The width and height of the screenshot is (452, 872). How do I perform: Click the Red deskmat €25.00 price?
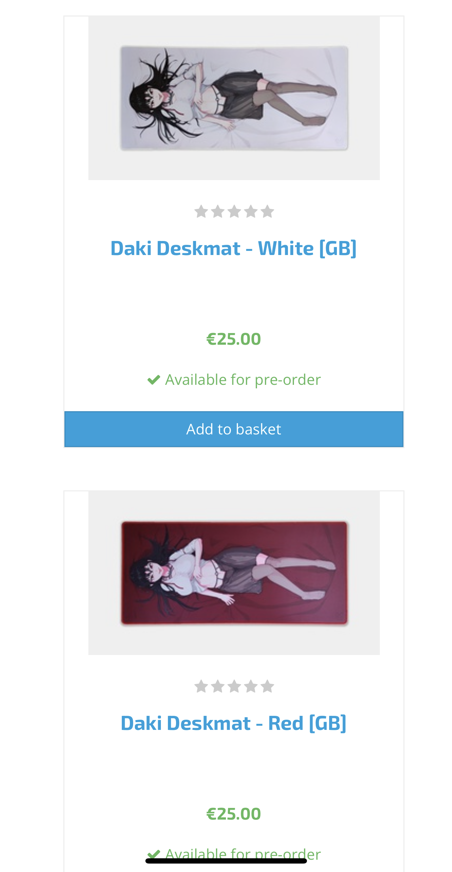(x=234, y=814)
